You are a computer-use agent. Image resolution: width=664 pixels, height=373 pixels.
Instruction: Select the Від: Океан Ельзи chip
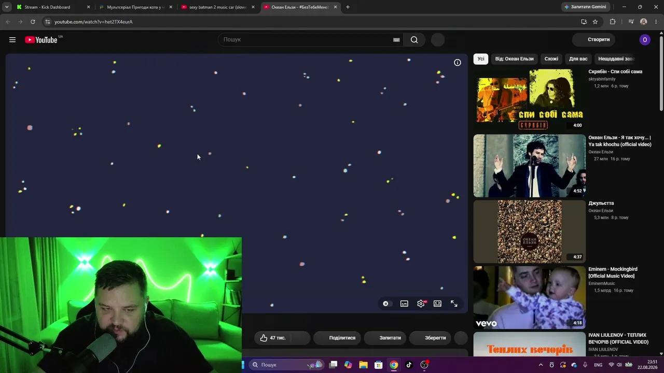point(514,59)
